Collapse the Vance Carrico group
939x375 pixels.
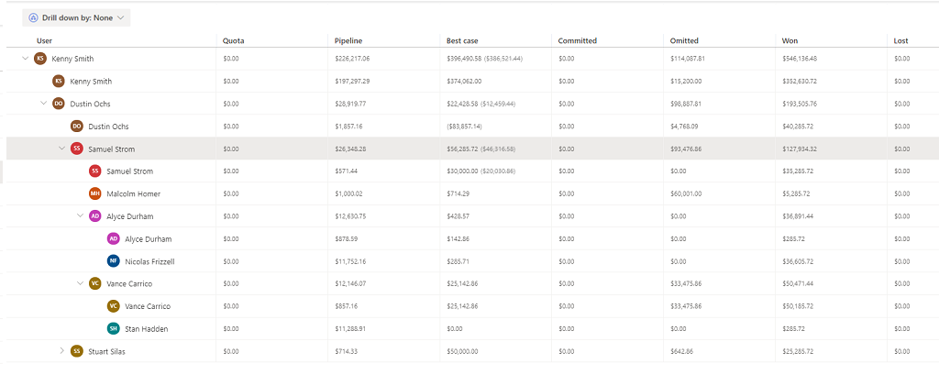coord(80,283)
